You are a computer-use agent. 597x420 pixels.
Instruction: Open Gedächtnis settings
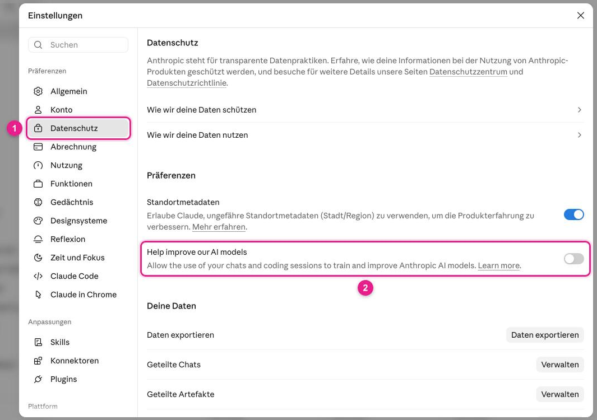(x=78, y=202)
